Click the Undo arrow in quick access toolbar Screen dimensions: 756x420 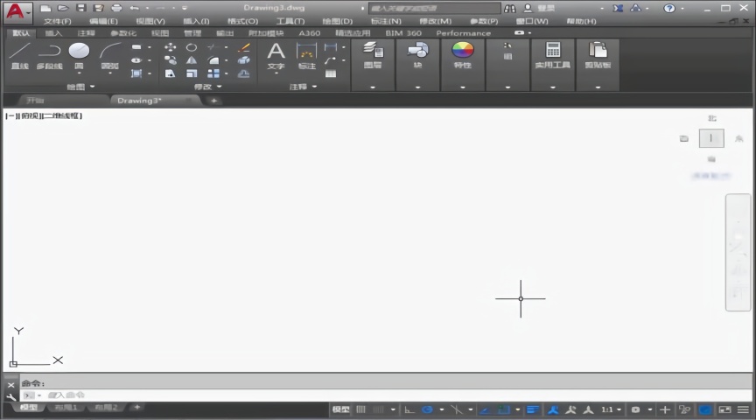135,8
